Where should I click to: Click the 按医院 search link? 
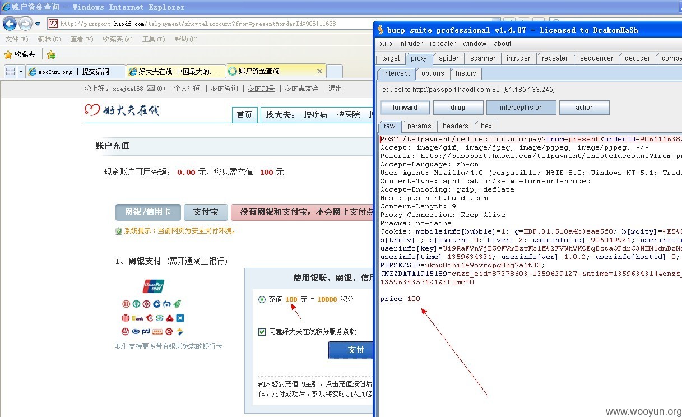348,115
